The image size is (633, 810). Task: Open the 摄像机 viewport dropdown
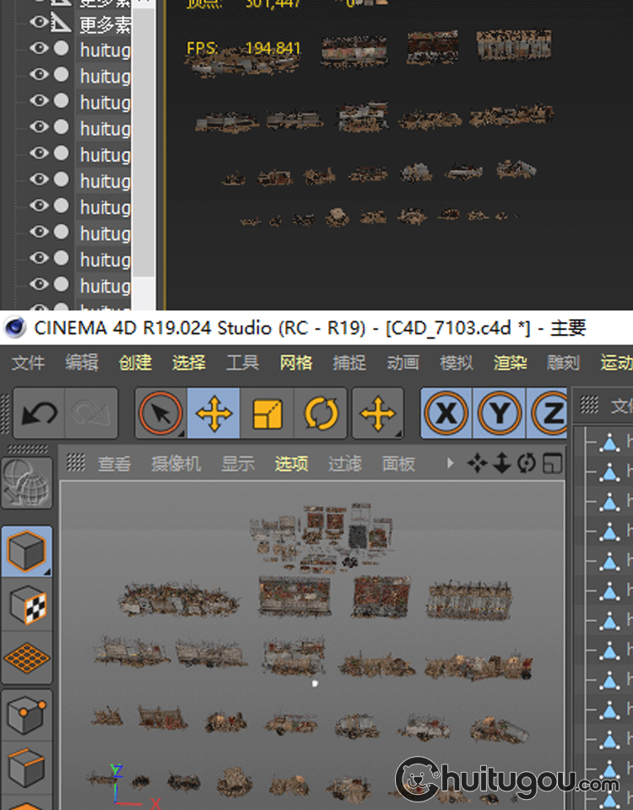point(176,463)
